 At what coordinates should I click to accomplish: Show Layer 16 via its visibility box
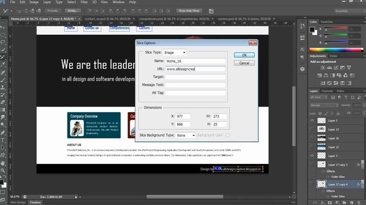pyautogui.click(x=312, y=138)
